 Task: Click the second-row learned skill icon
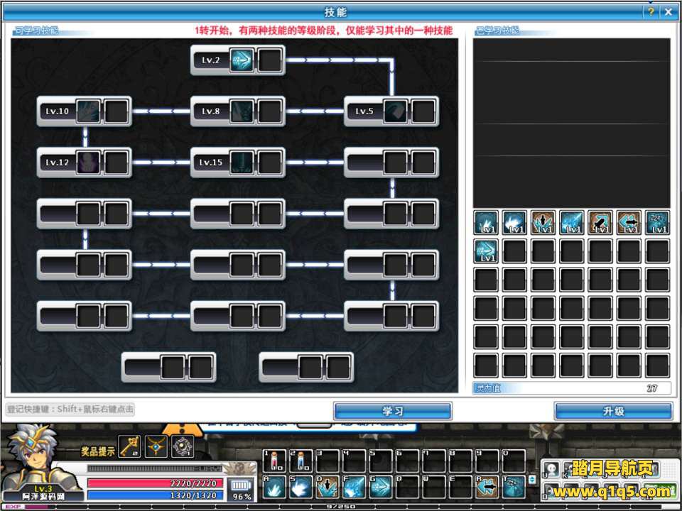[487, 251]
